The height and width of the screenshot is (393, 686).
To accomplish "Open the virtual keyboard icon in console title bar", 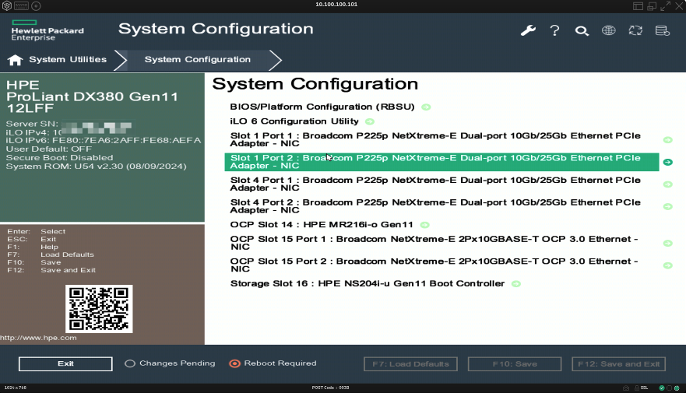I will 22,6.
